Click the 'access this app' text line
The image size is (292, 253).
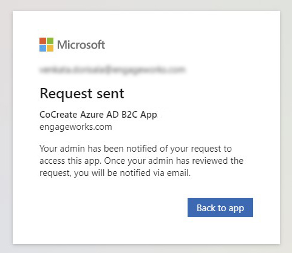coord(141,161)
